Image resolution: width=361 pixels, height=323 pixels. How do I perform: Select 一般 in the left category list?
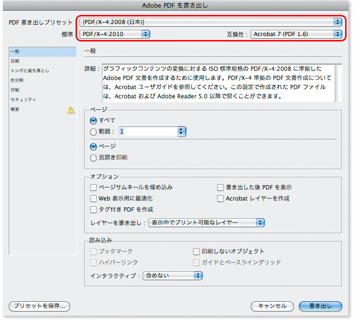(43, 52)
